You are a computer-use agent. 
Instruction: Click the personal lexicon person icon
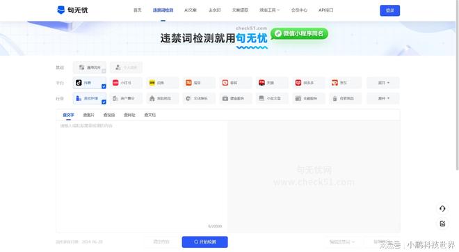(118, 68)
